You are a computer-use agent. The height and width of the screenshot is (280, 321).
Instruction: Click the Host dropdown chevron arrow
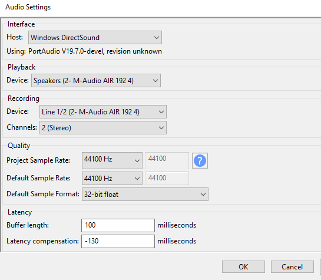157,38
